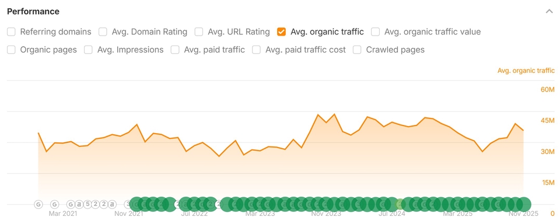The image size is (560, 220).
Task: Tick the Organic pages checkbox
Action: pyautogui.click(x=12, y=50)
